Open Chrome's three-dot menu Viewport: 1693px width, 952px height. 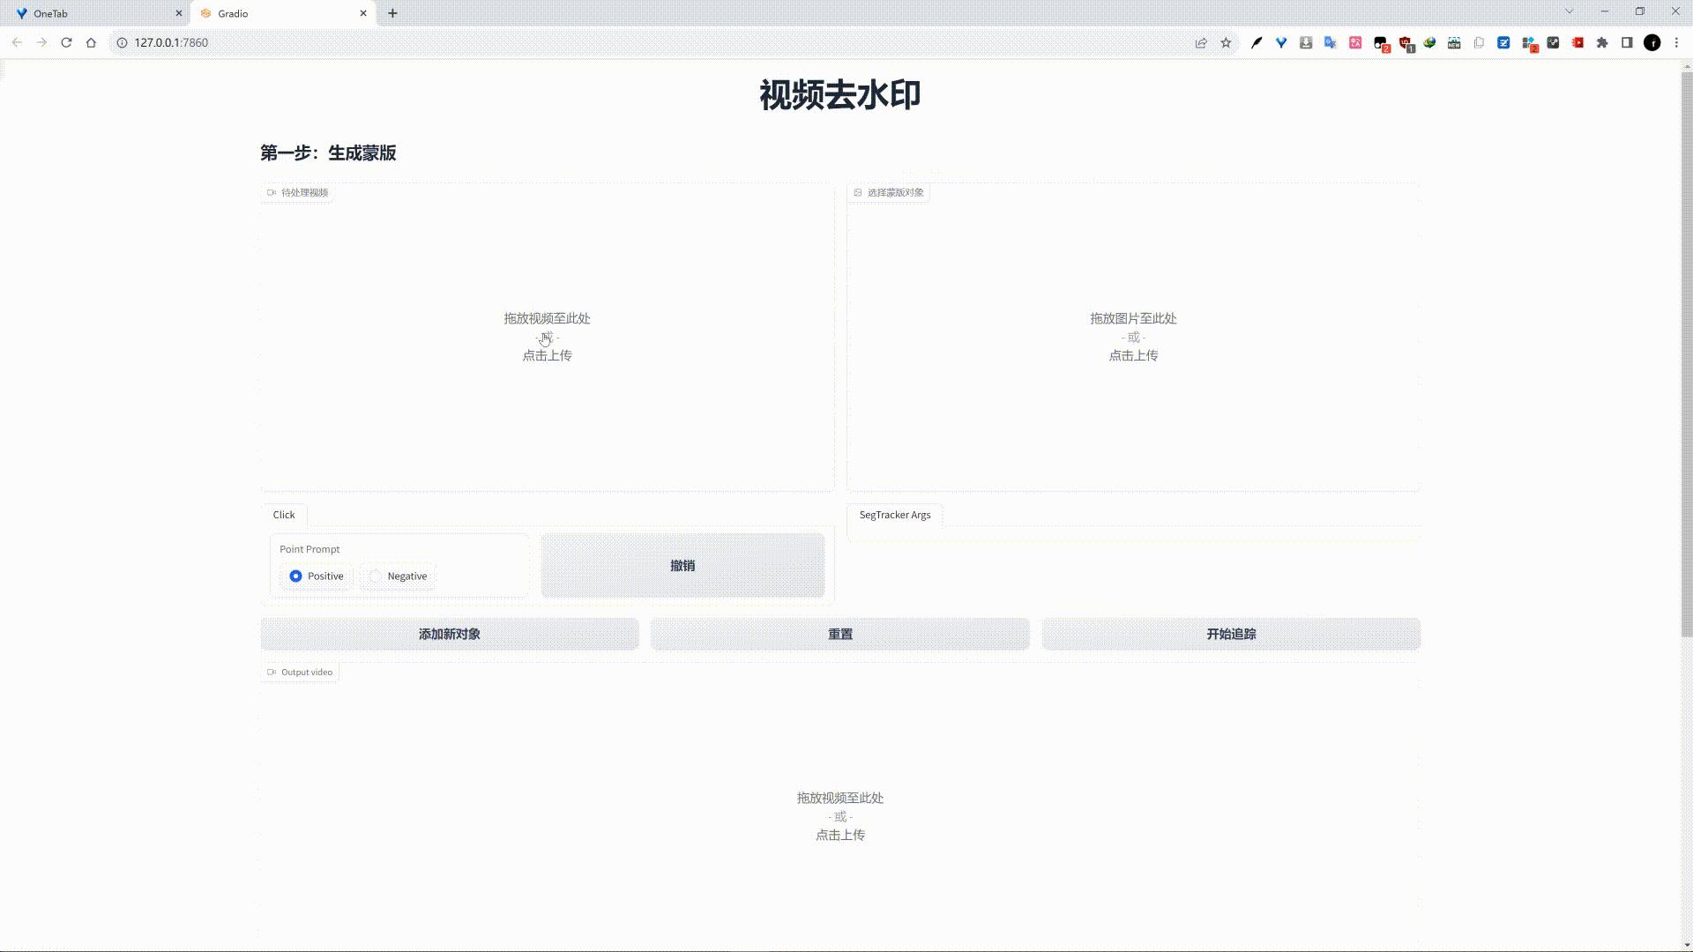point(1676,41)
